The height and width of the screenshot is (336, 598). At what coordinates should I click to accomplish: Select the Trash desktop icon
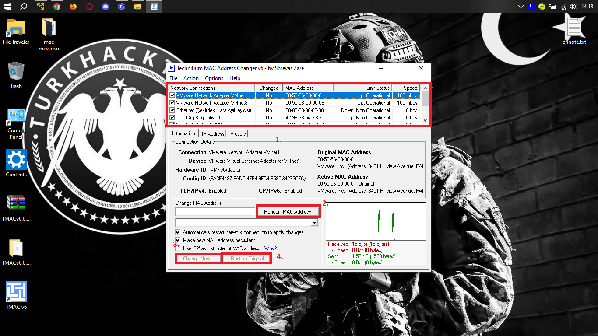pos(16,75)
